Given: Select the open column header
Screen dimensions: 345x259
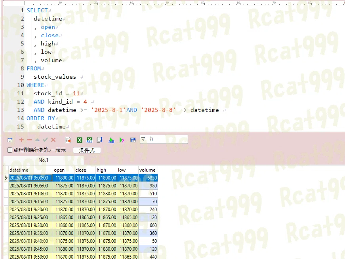Looking at the screenshot, I should point(64,170).
